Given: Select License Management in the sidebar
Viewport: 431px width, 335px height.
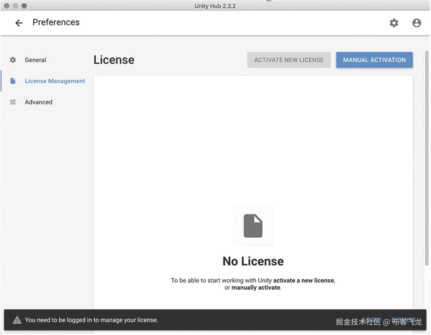Looking at the screenshot, I should (55, 81).
